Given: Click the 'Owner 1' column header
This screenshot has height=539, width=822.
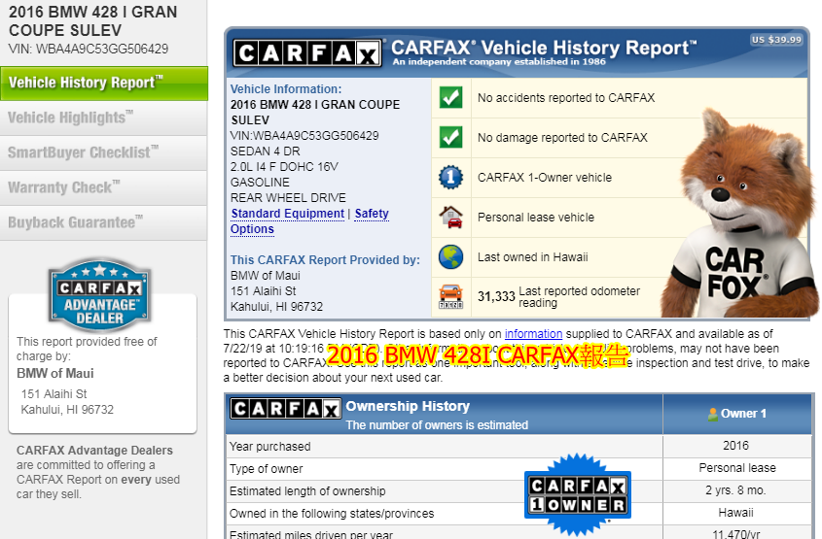Looking at the screenshot, I should pyautogui.click(x=737, y=414).
